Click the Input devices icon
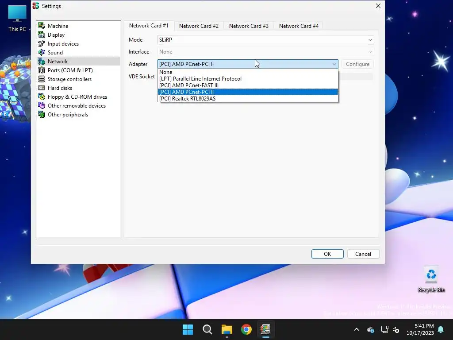 click(x=42, y=44)
